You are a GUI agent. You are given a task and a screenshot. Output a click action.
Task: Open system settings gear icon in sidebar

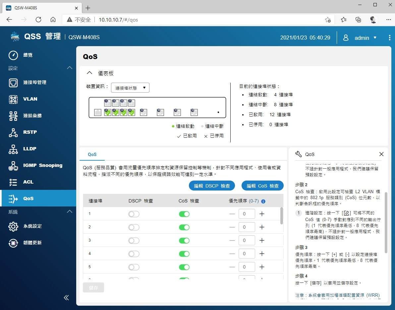click(x=13, y=226)
